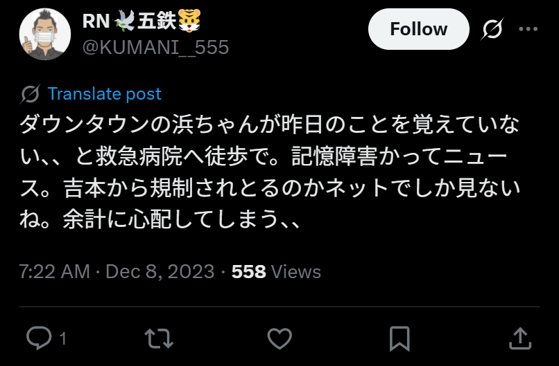Click the Japanese post text body
Image resolution: width=559 pixels, height=366 pixels.
[270, 172]
